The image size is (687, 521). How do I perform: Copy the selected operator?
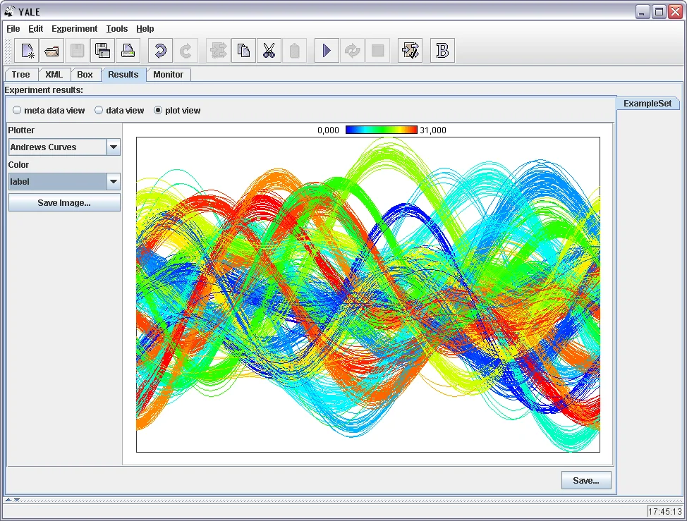(243, 50)
